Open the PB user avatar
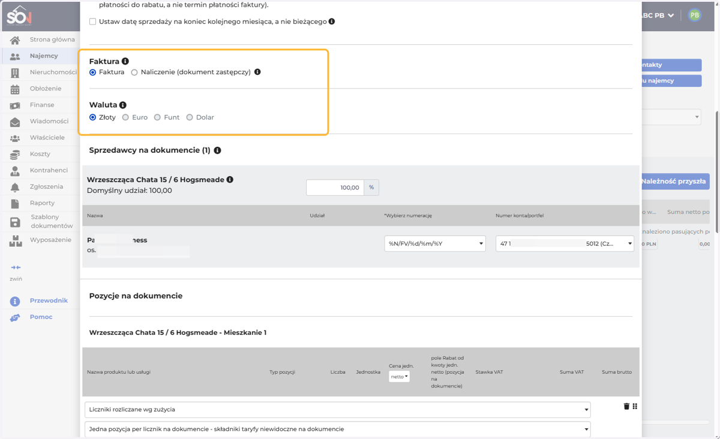 click(694, 15)
